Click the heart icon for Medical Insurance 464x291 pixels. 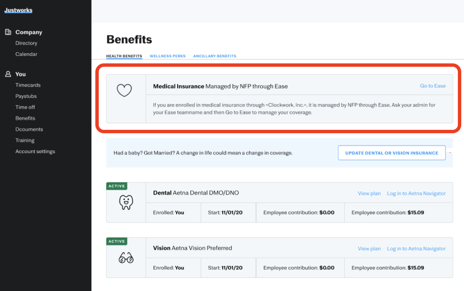click(x=124, y=90)
